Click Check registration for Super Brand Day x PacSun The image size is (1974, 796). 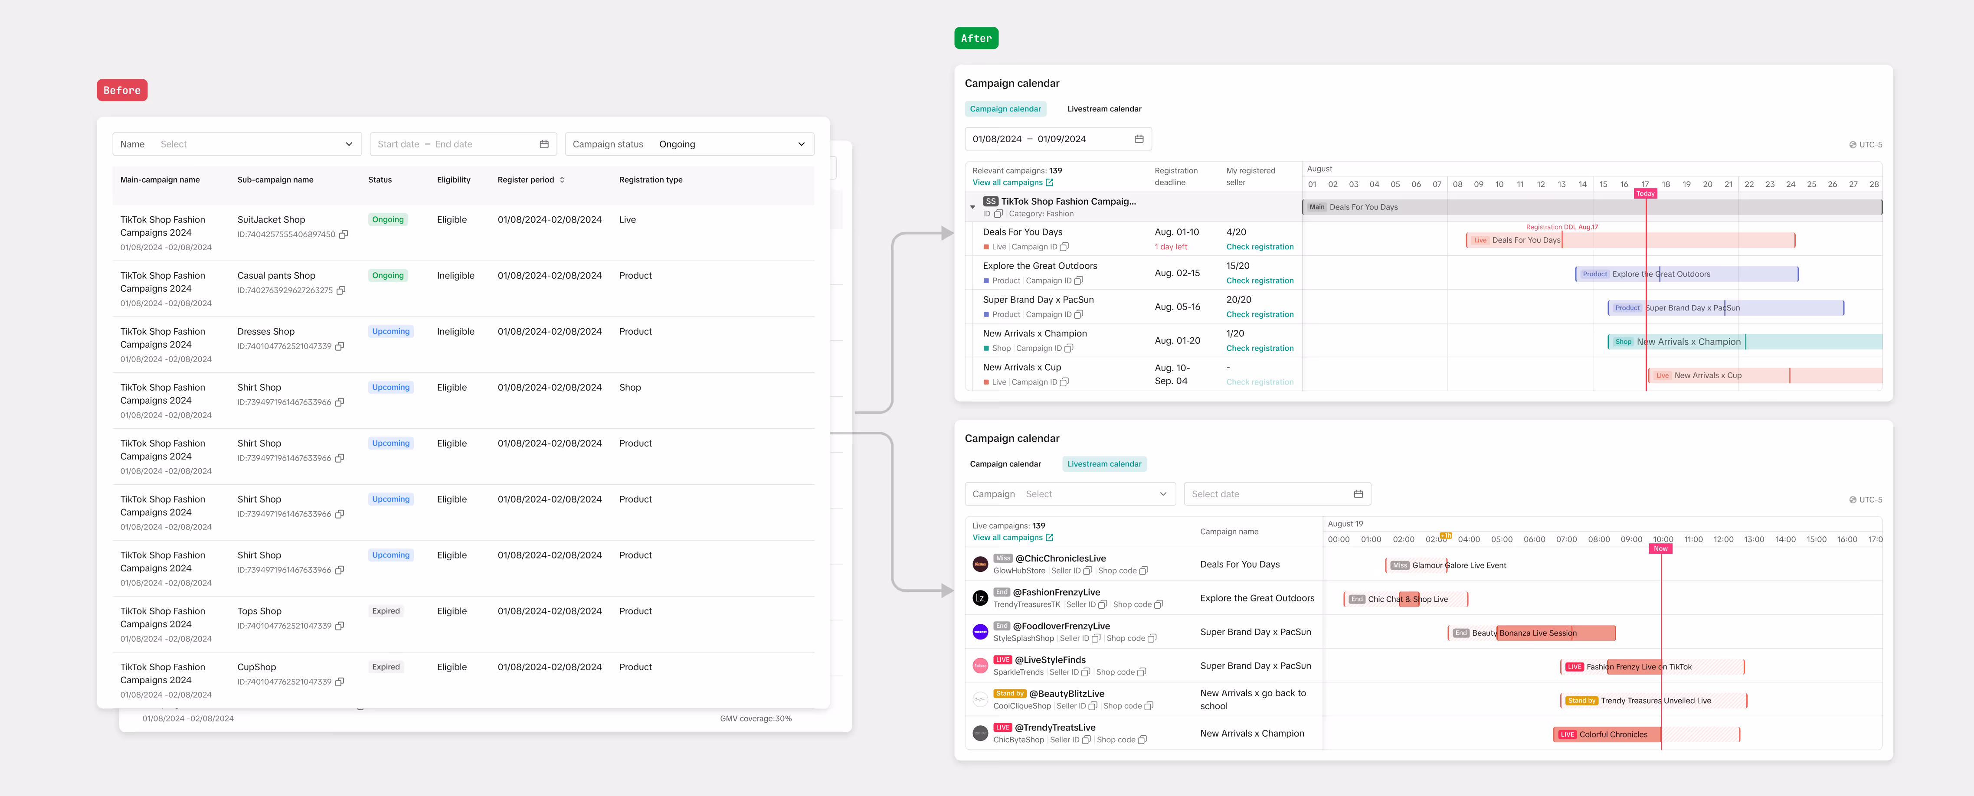coord(1259,314)
